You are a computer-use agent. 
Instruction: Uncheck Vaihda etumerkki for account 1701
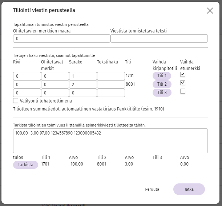click(183, 74)
